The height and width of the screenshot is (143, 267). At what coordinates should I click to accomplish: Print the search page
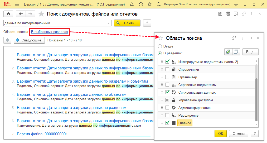tap(228, 14)
